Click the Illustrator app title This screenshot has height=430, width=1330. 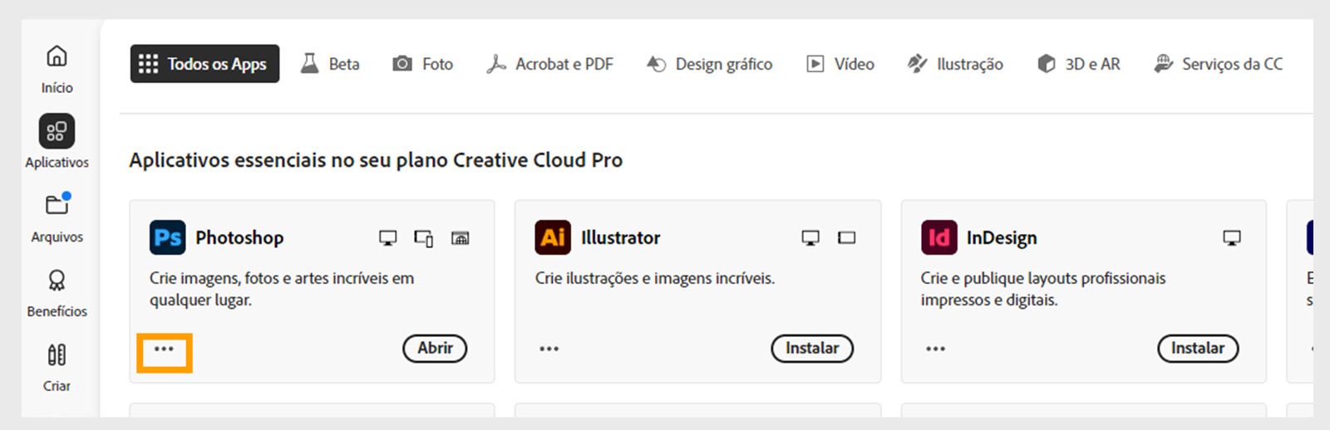620,238
